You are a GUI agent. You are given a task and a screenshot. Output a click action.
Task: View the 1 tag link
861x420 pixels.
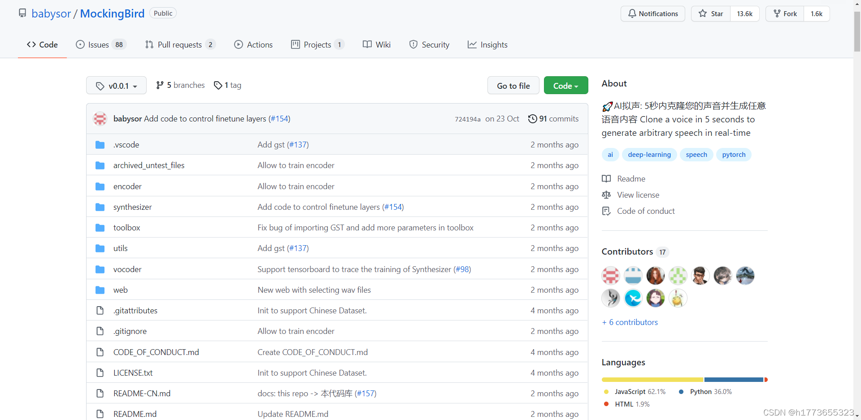point(227,85)
